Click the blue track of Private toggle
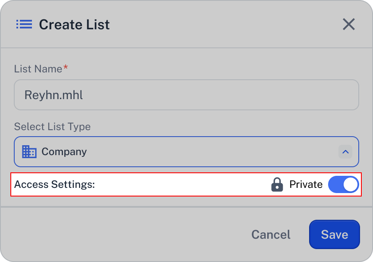This screenshot has height=262, width=373. (x=335, y=184)
